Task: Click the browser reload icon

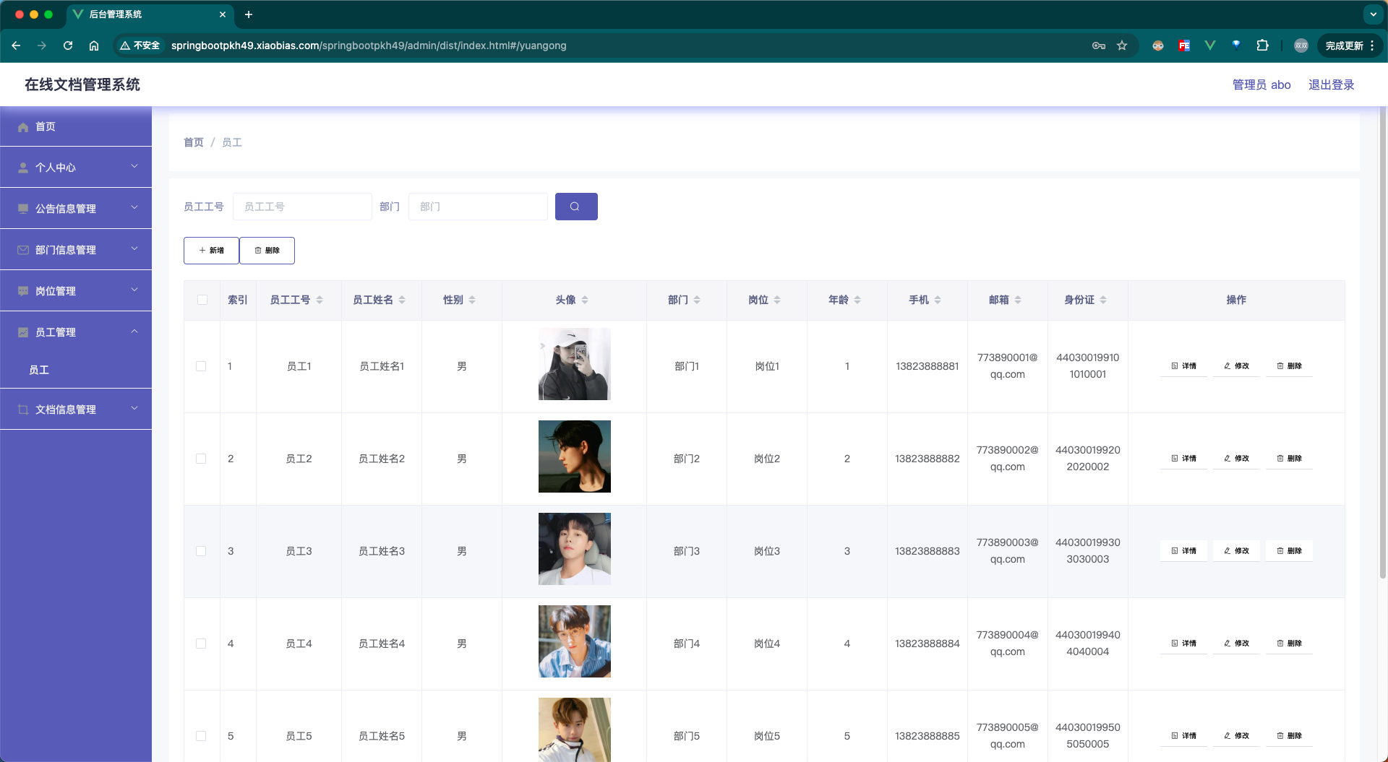Action: tap(68, 46)
